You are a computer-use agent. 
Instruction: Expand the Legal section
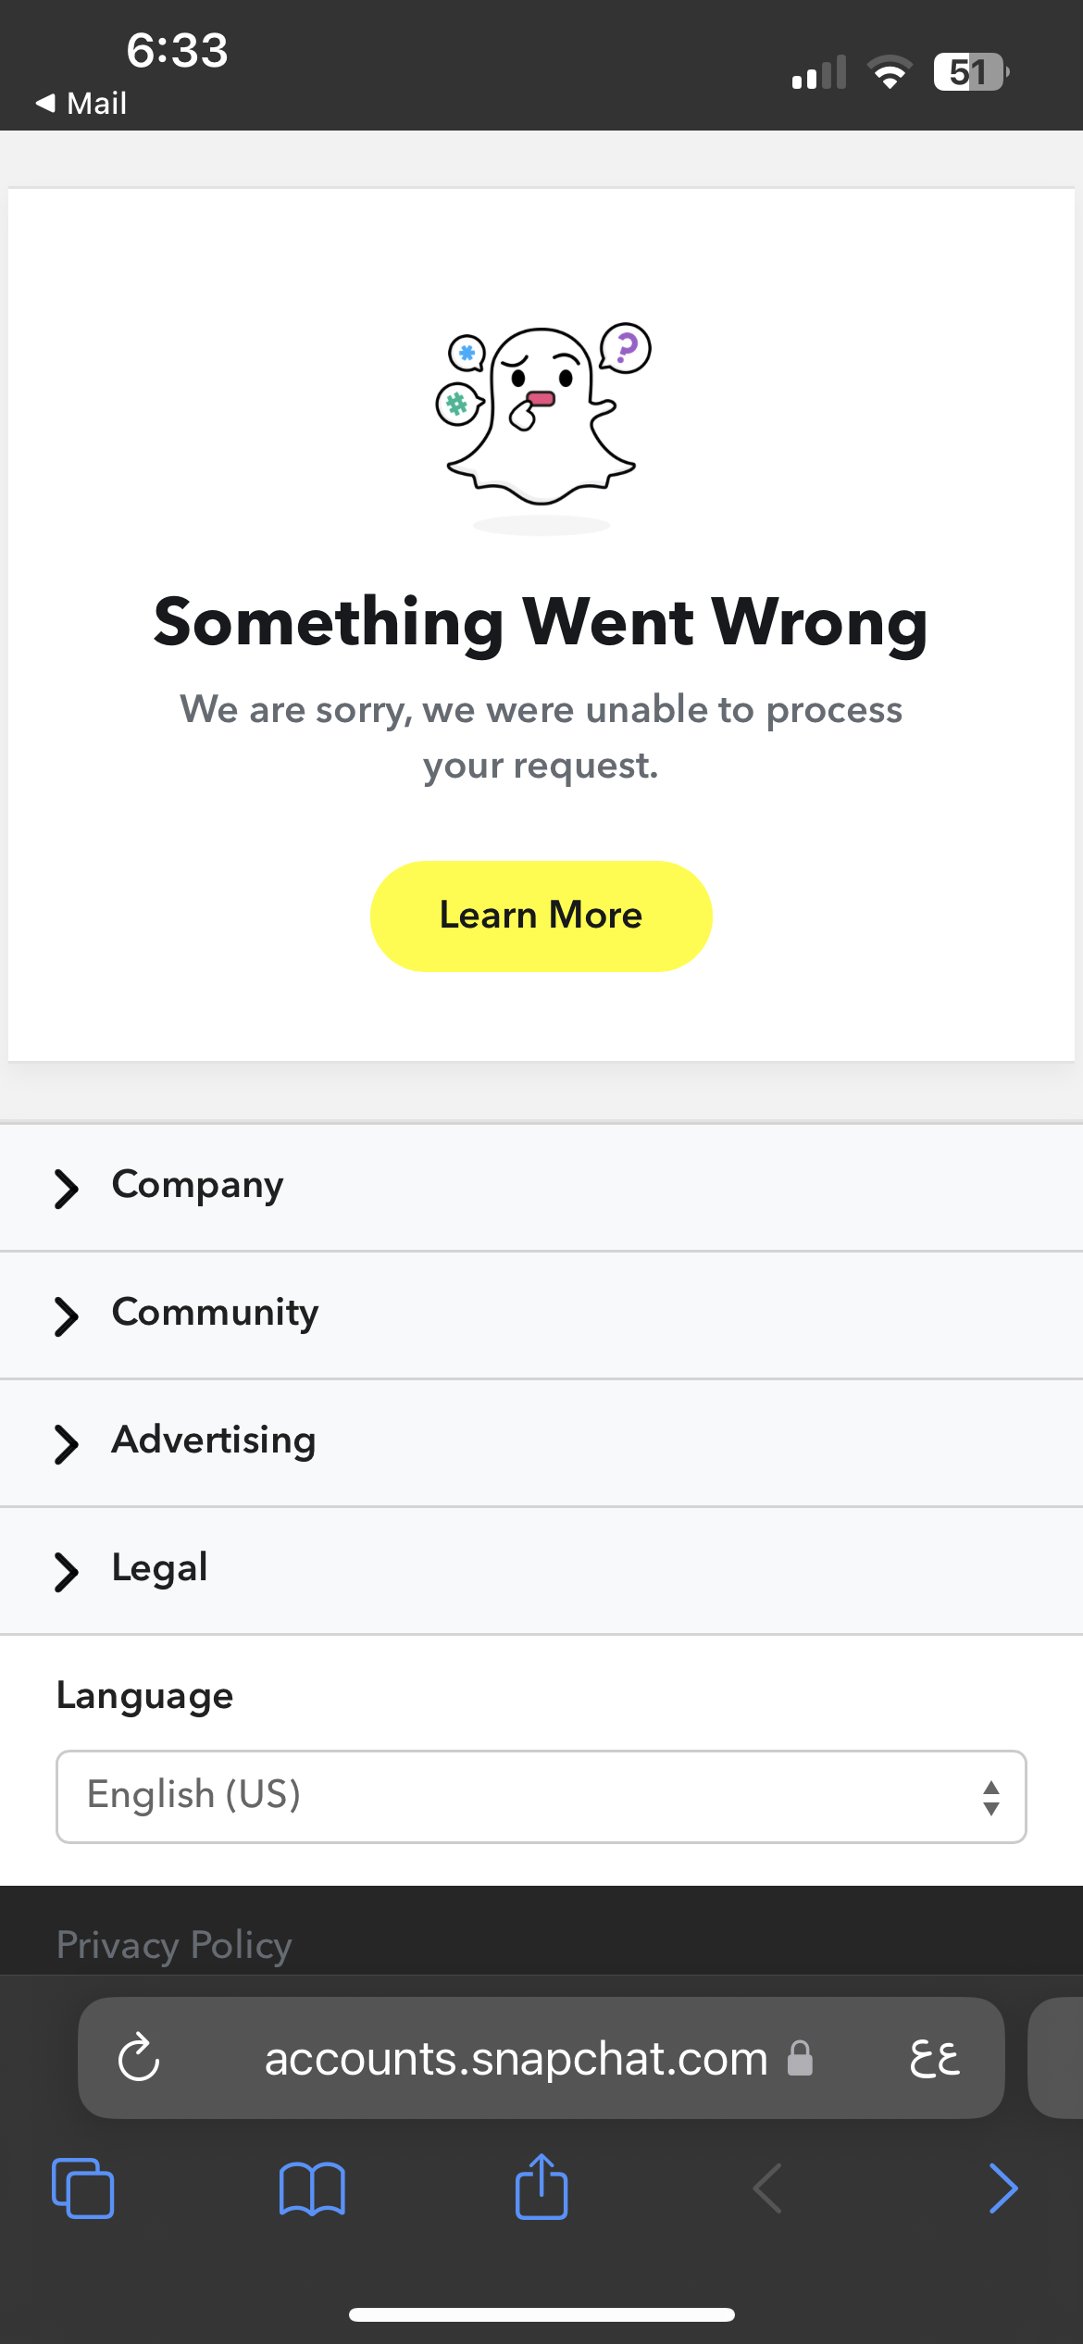pyautogui.click(x=541, y=1570)
